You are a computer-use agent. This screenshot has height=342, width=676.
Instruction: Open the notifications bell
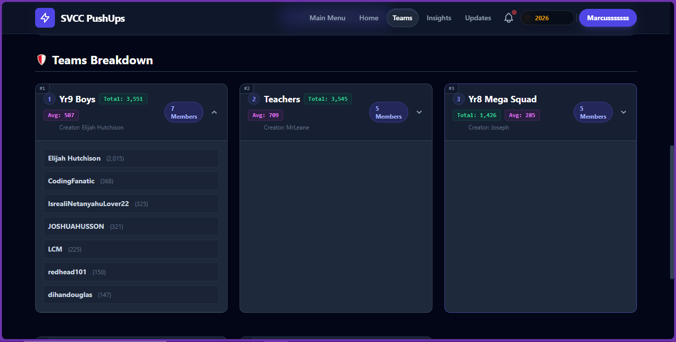click(509, 18)
